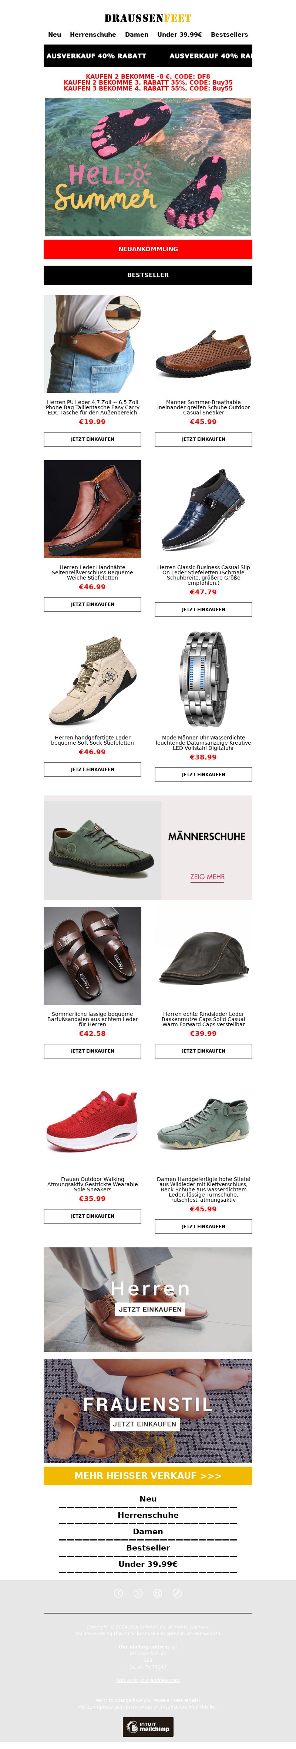Click the Intuit Mailchimp logo badge
The width and height of the screenshot is (296, 1749).
(x=148, y=1727)
